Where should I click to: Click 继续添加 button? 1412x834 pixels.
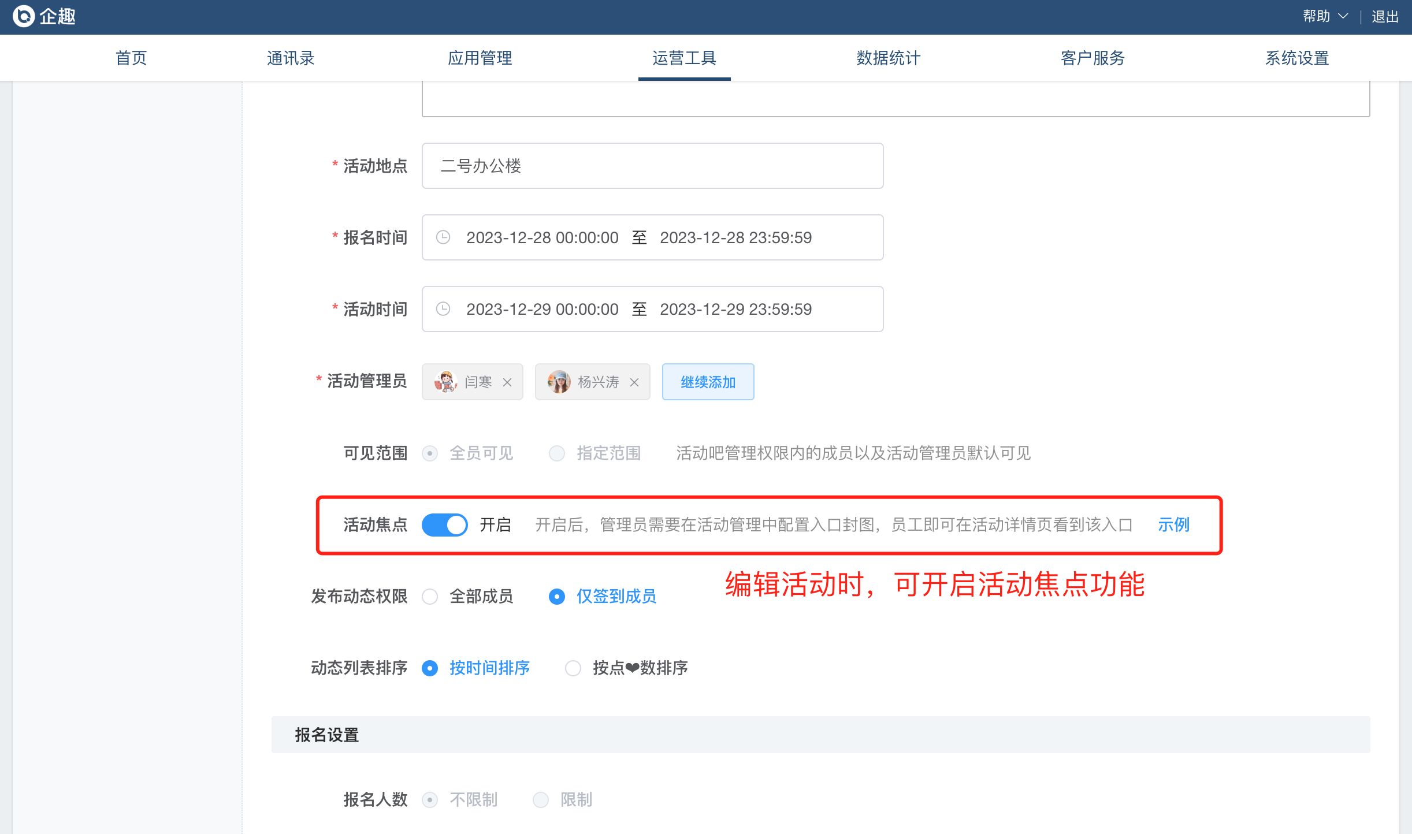[708, 382]
